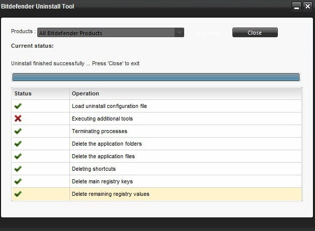This screenshot has height=231, width=315.
Task: Select 'Executing additional tools' row text
Action: tap(102, 119)
